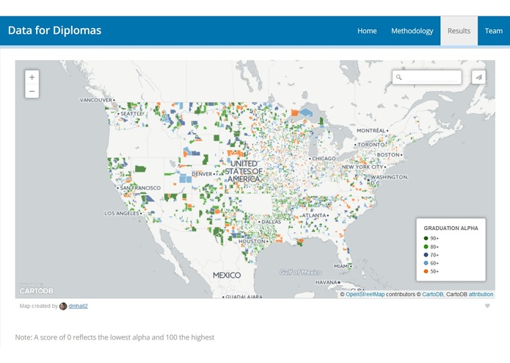
Task: Click the note about alpha scores
Action: click(x=114, y=337)
